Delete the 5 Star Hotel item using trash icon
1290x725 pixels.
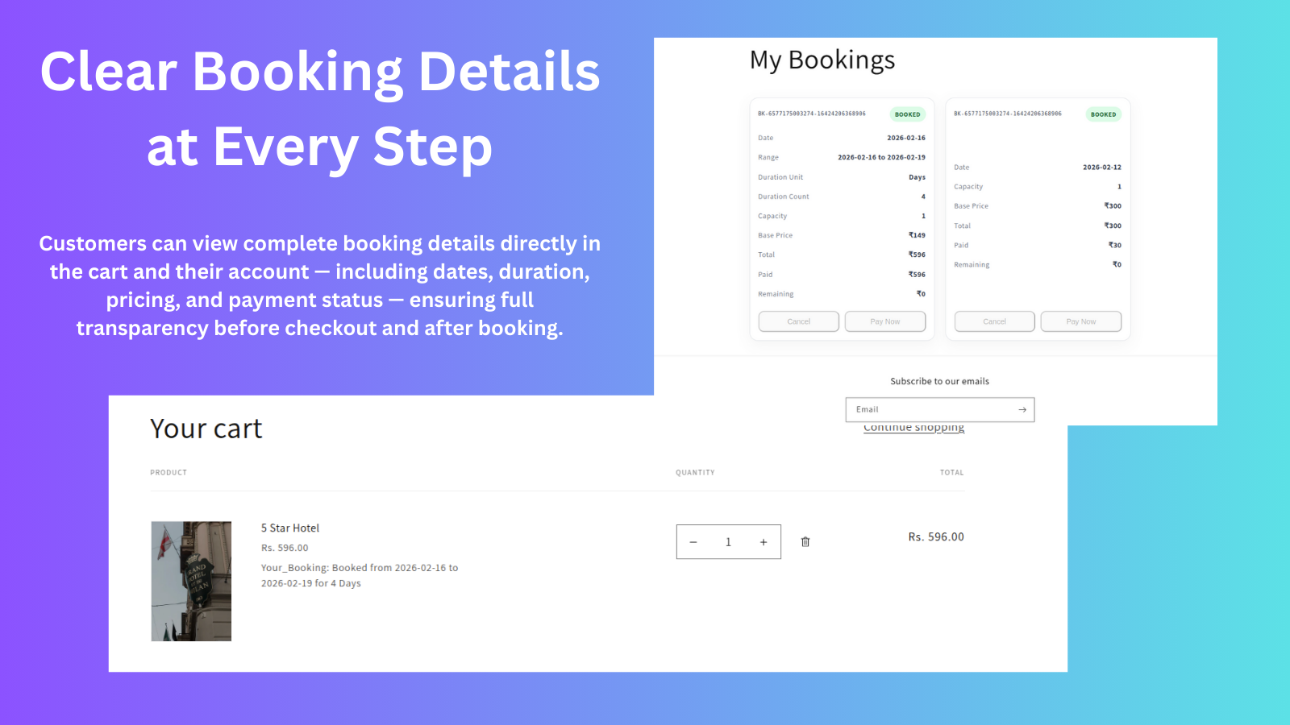tap(805, 541)
